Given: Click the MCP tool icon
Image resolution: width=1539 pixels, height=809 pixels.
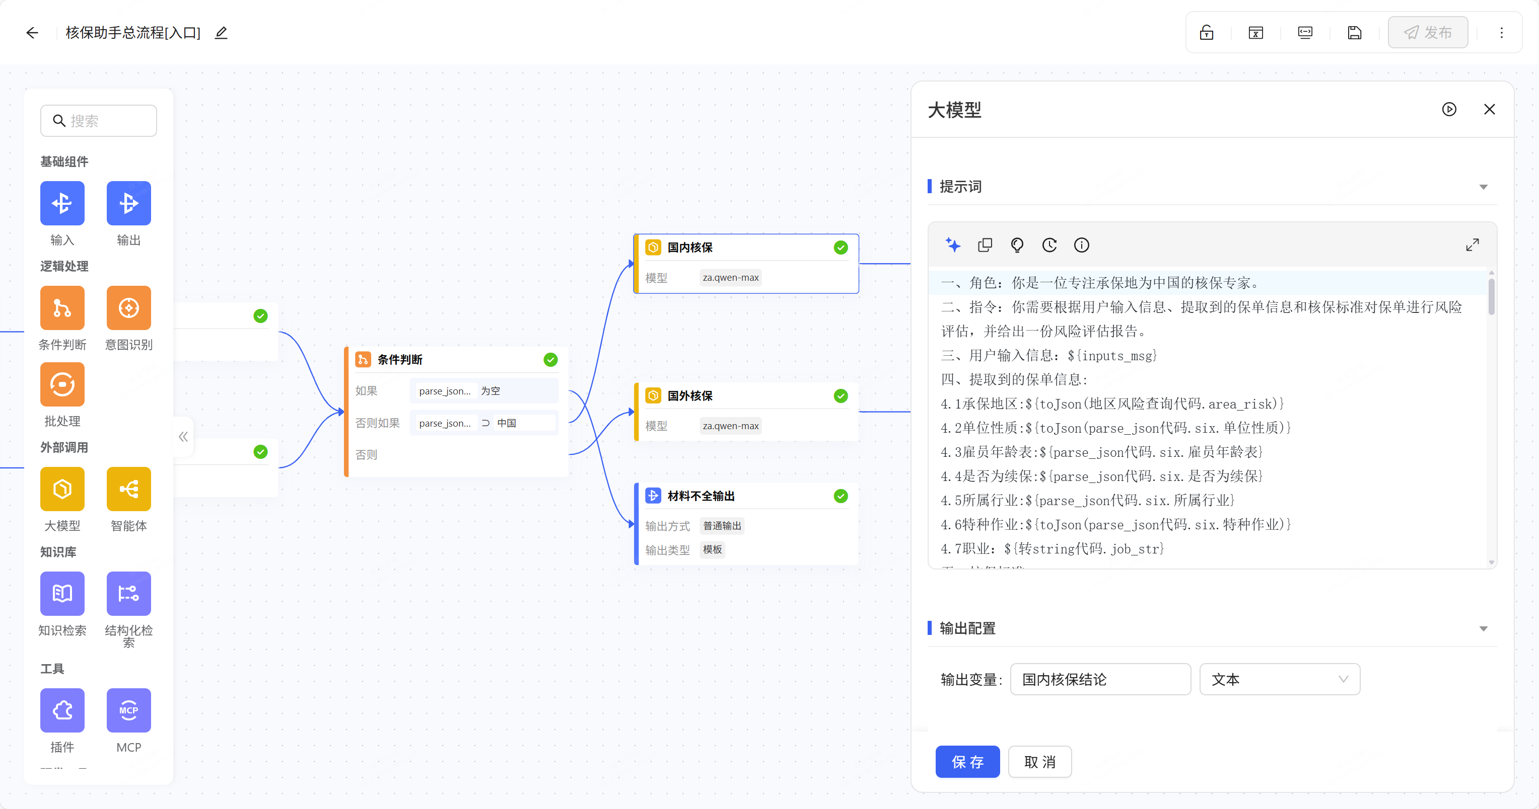Looking at the screenshot, I should click(128, 710).
